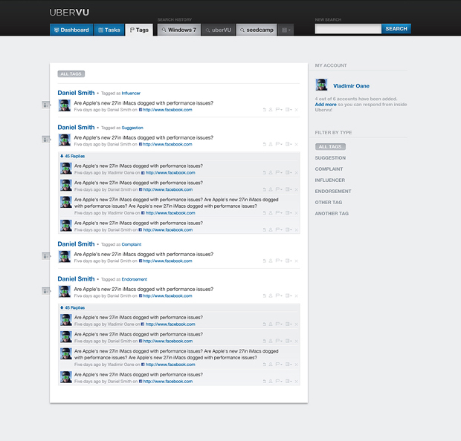461x441 pixels.
Task: Open the flag tag dropdown on the Influencer post
Action: (279, 110)
